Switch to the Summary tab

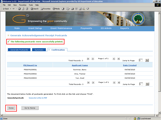tap(39, 50)
